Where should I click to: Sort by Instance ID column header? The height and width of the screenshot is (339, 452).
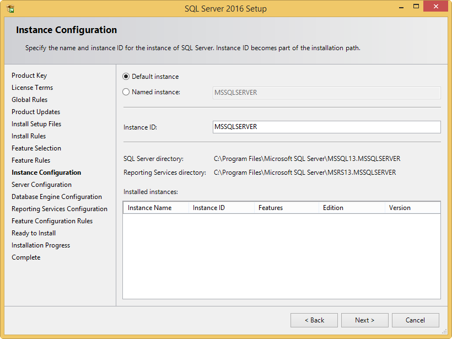point(222,208)
